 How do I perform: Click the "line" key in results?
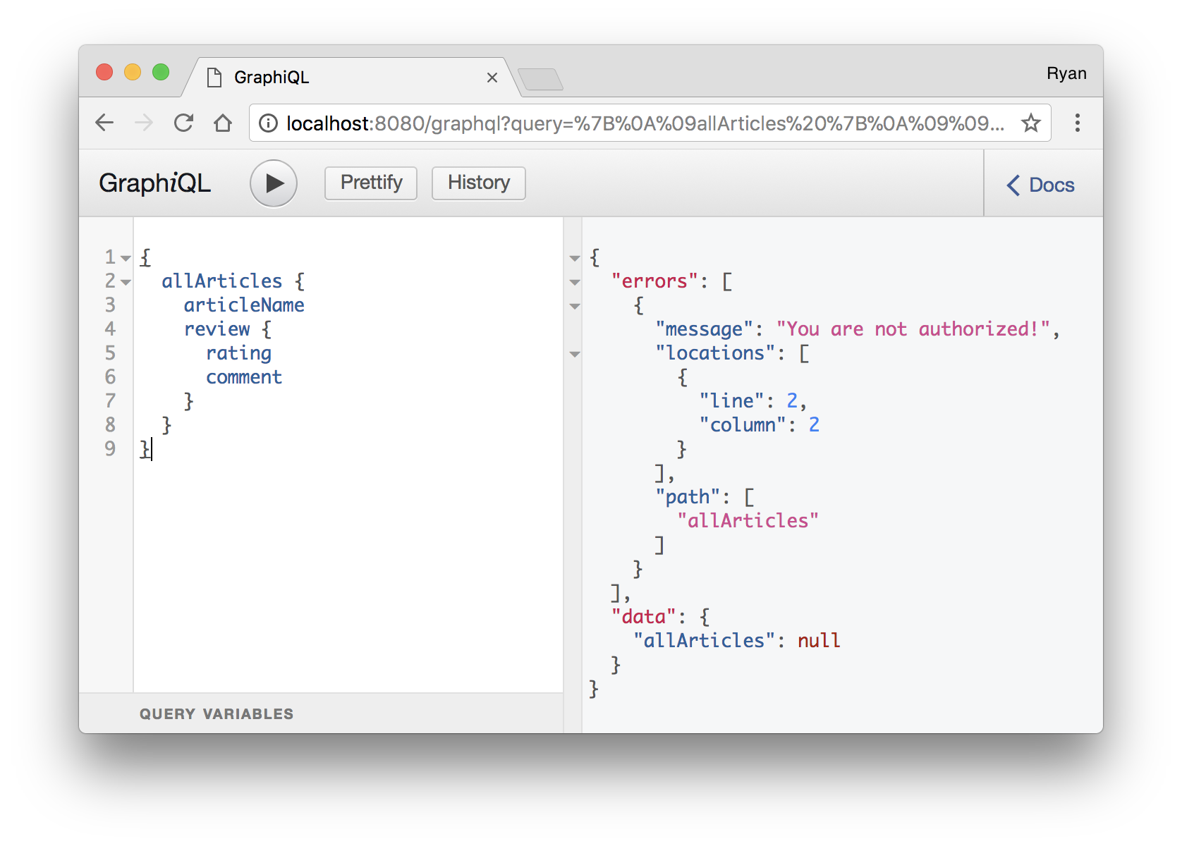[x=731, y=401]
